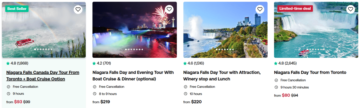
Task: Select carousel dots on the fireworks night photo
Action: pos(134,49)
